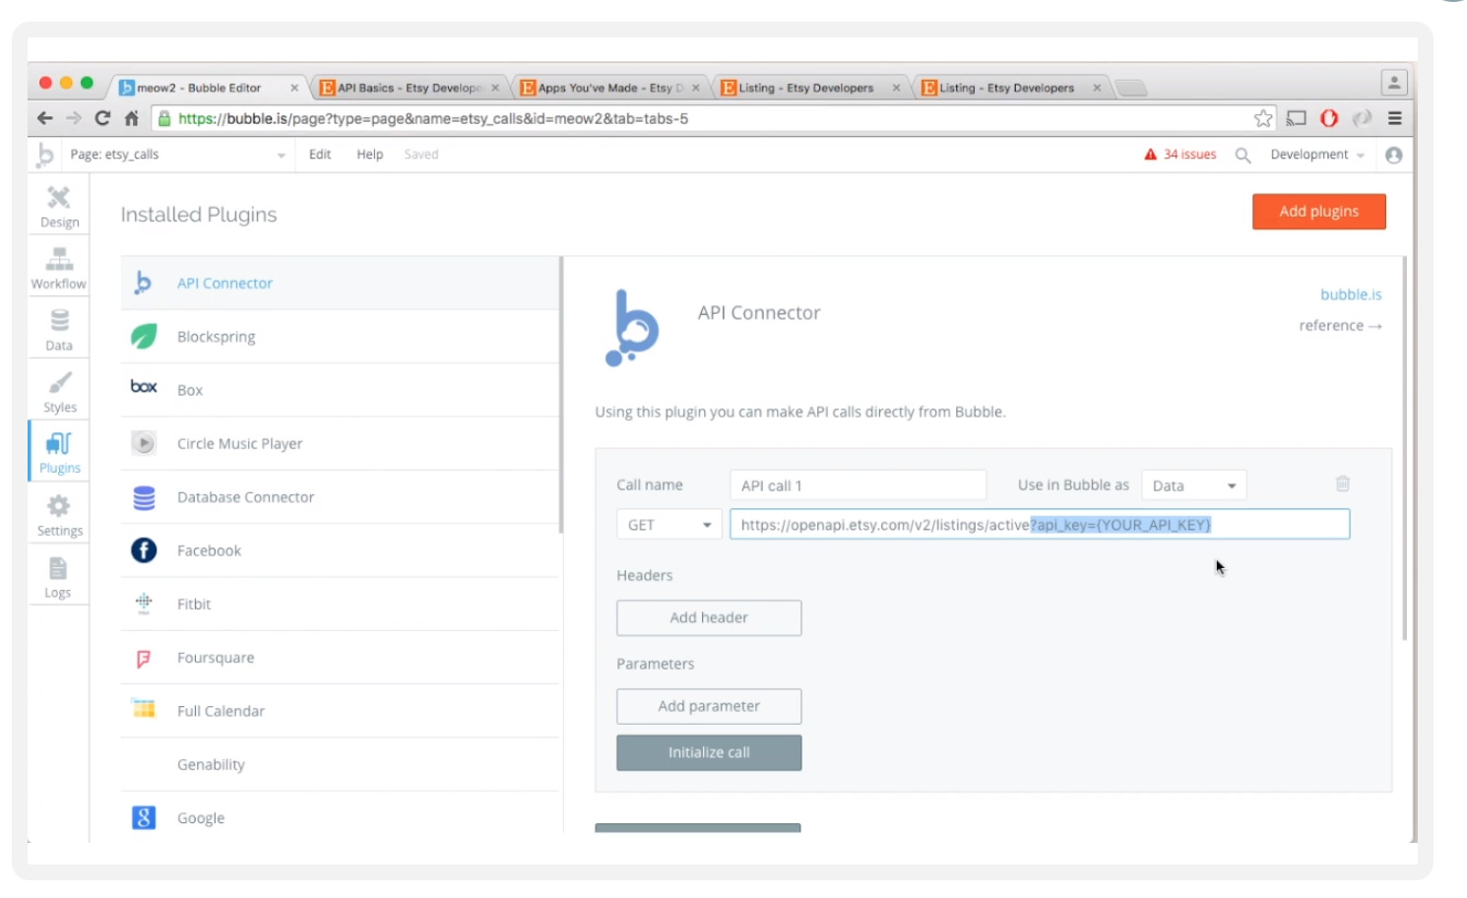This screenshot has height=898, width=1467.
Task: Click the Add plugins button
Action: click(1319, 212)
